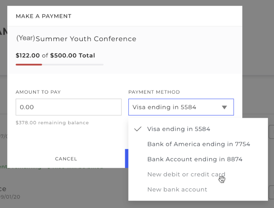This screenshot has width=274, height=208.
Task: Click the MAKE A PAYMENT header
Action: tap(43, 16)
